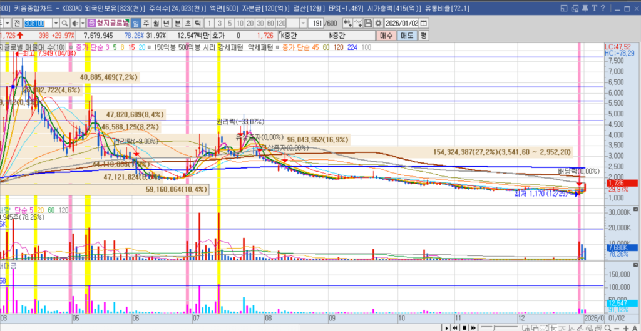Open dropdown arrow next to speaker icon

click(x=83, y=23)
